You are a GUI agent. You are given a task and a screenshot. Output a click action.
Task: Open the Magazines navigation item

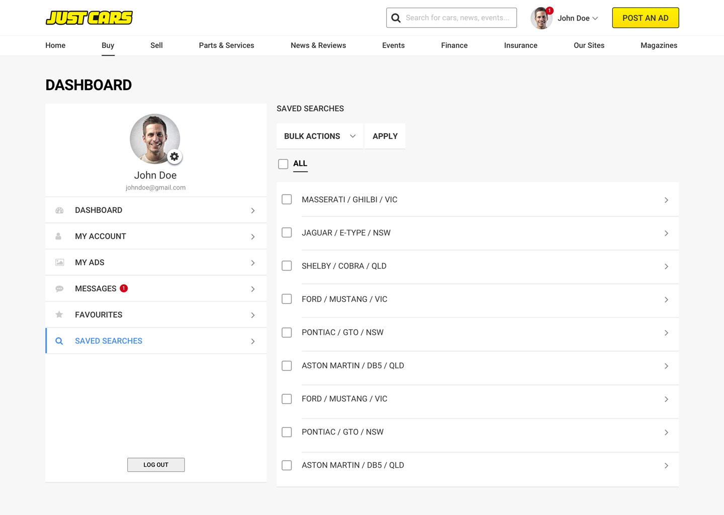click(x=659, y=45)
